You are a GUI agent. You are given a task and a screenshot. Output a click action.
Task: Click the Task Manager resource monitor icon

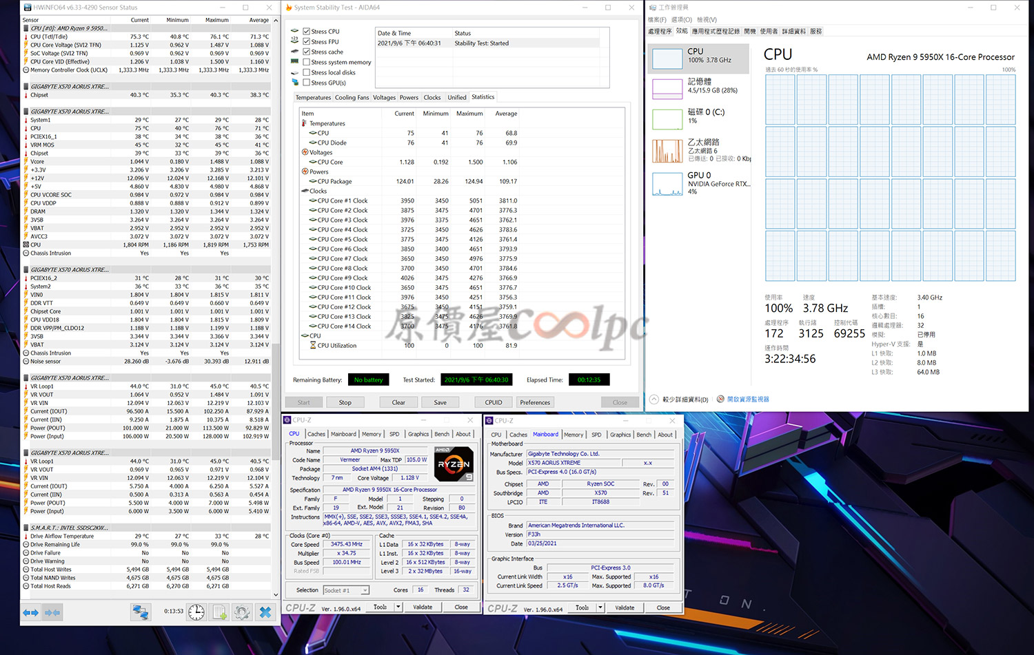721,399
